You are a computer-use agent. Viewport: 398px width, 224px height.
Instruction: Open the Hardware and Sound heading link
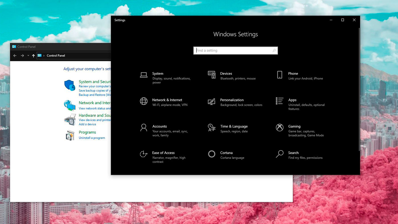pyautogui.click(x=95, y=115)
